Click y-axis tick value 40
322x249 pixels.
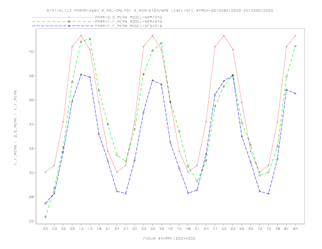coord(31,52)
